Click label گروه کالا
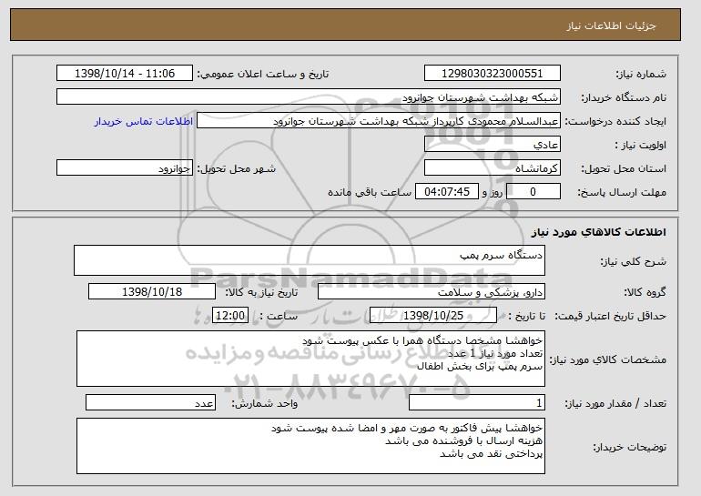Image resolution: width=701 pixels, height=496 pixels. [645, 292]
